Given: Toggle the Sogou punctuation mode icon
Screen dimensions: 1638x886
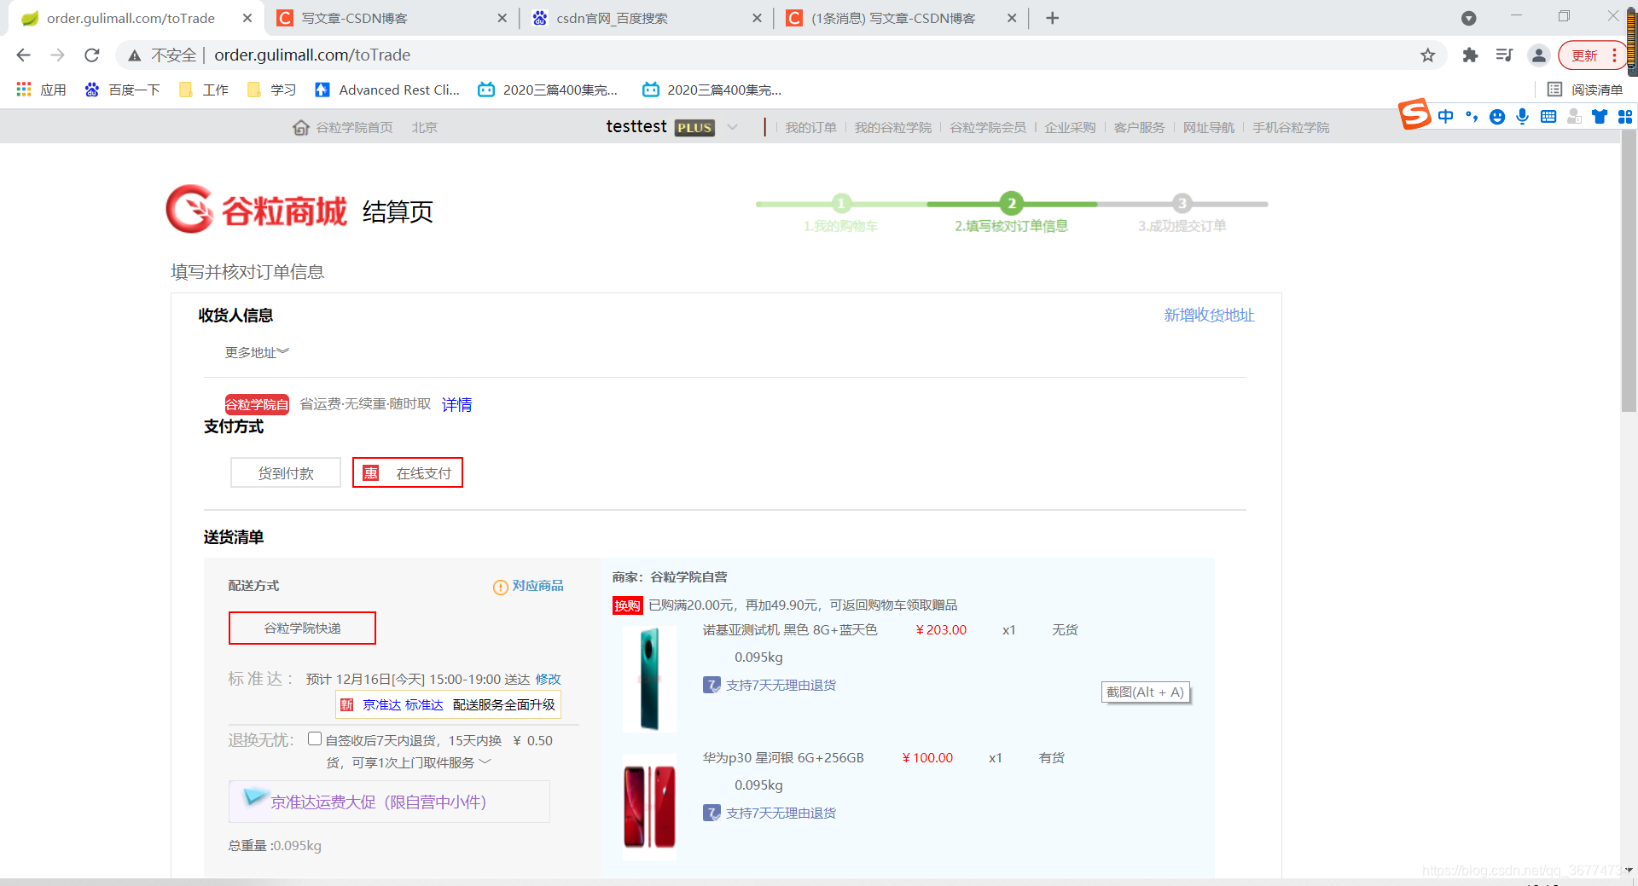Looking at the screenshot, I should pyautogui.click(x=1472, y=117).
